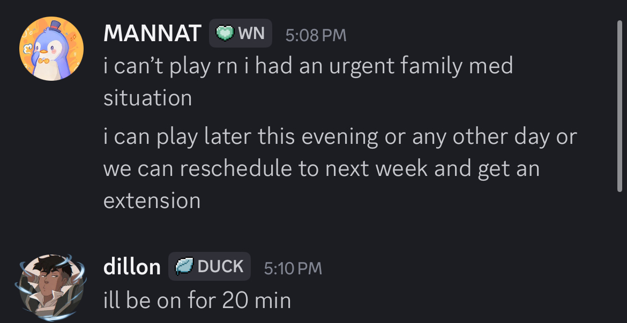Click the dillon username
Screen dimensions: 627x323
[x=132, y=267]
